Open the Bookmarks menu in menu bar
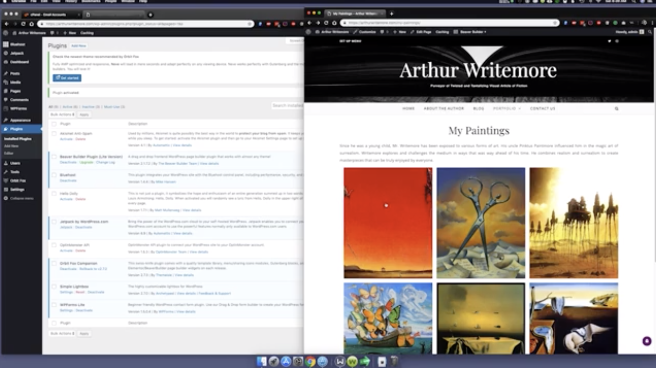 (90, 1)
